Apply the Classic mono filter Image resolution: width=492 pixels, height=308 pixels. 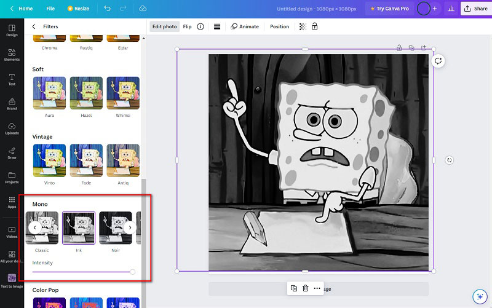(42, 228)
